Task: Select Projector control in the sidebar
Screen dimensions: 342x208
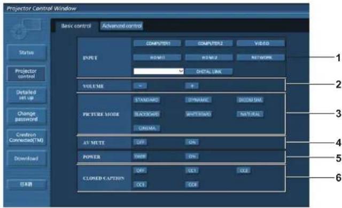Action: pyautogui.click(x=26, y=74)
